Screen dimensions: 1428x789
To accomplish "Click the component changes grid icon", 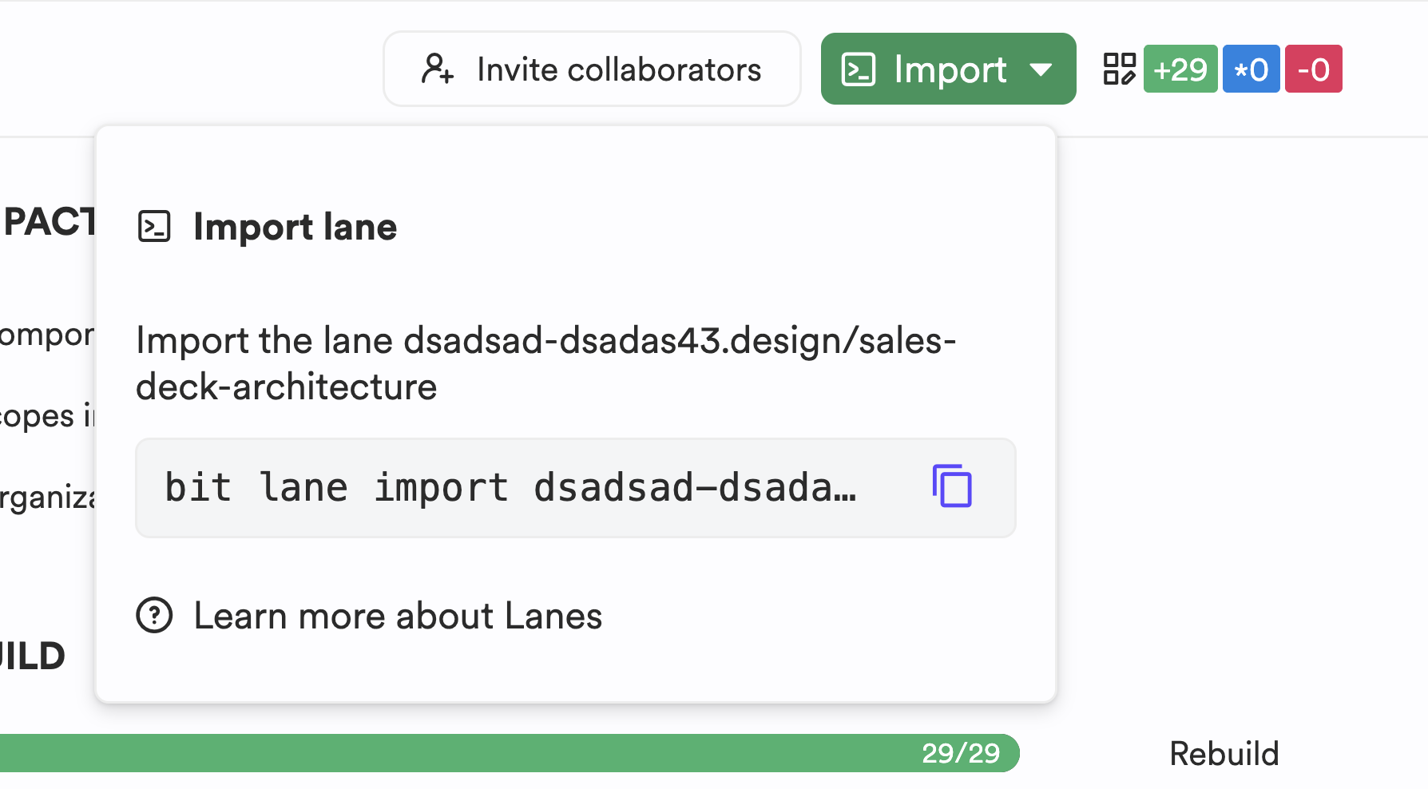I will 1119,69.
